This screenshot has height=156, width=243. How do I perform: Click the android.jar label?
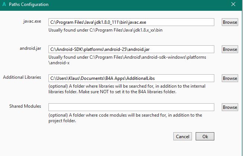[x=30, y=48]
